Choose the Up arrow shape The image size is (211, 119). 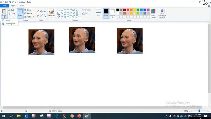[77, 13]
